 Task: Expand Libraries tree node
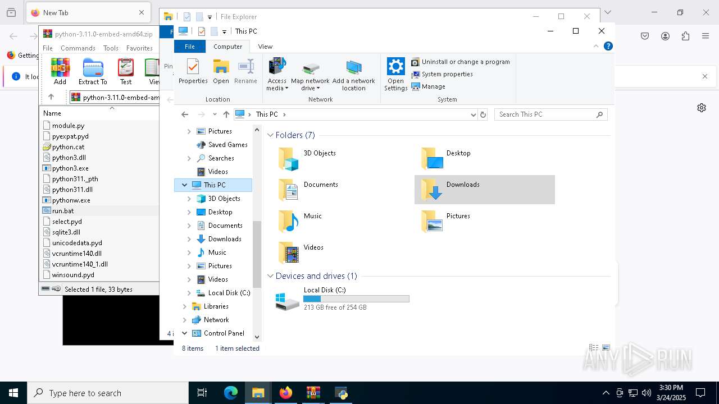tap(184, 306)
